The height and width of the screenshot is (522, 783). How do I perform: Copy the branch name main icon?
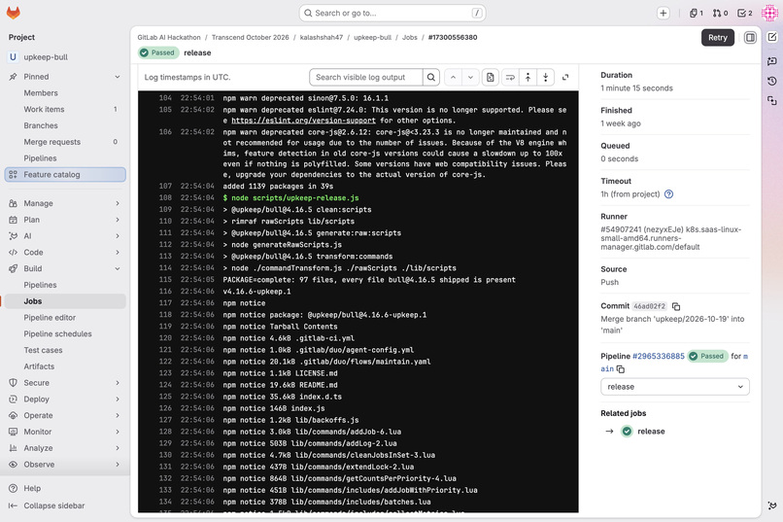click(x=620, y=369)
